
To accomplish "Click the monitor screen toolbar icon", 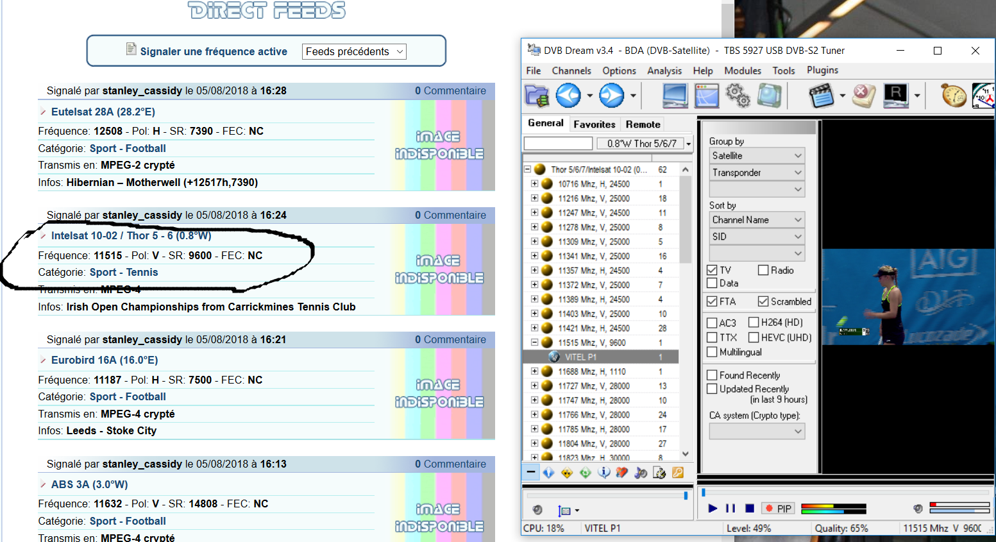I will [x=675, y=96].
